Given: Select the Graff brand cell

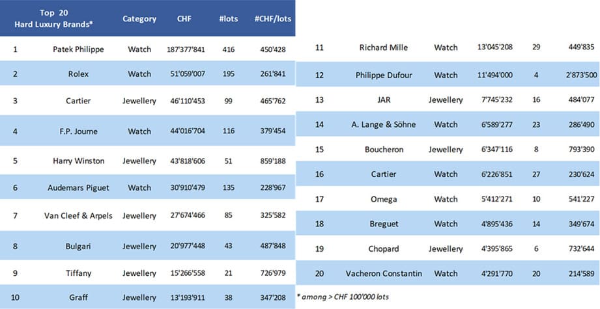Looking at the screenshot, I should 78,297.
